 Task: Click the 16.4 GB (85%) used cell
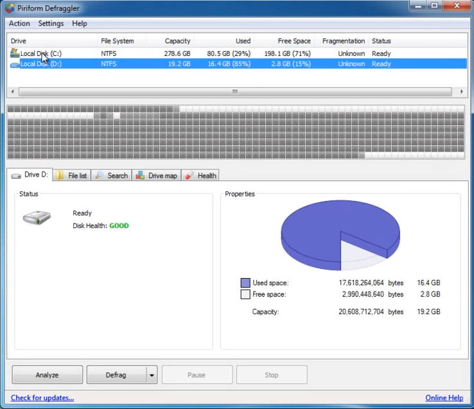coord(229,64)
